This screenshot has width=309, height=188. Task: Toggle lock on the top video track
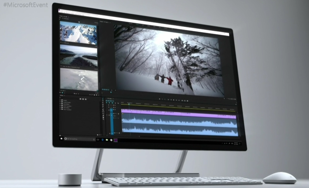[x=109, y=105]
